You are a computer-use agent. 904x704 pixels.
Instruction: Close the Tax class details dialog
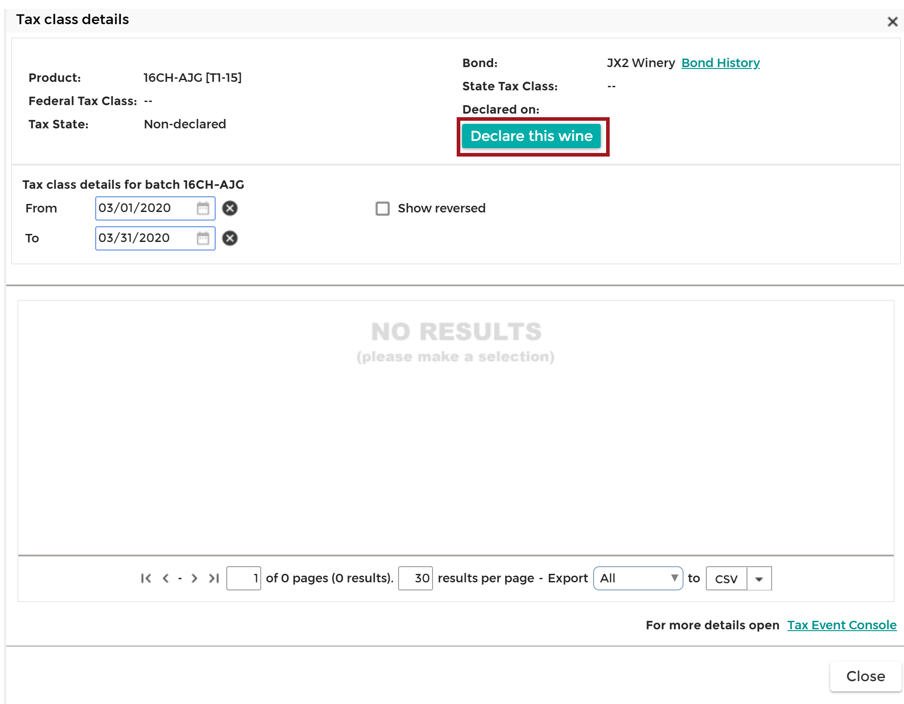coord(892,21)
